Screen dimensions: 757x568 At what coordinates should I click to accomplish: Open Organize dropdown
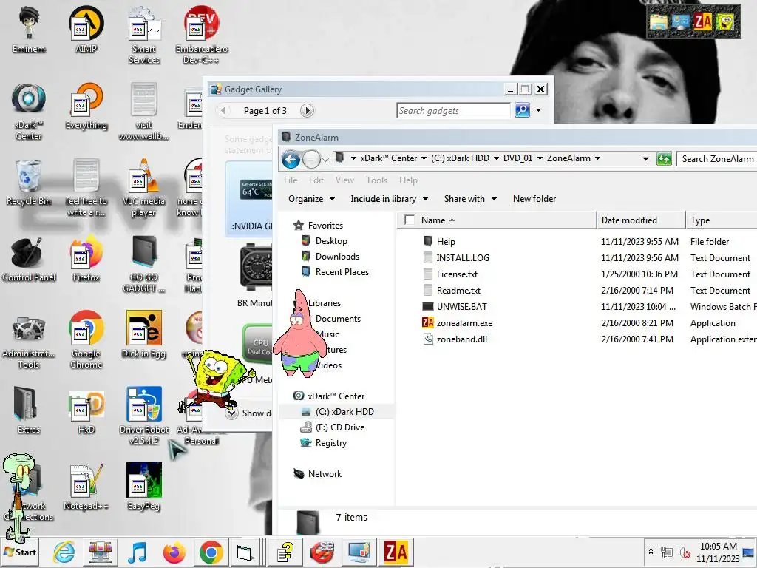pyautogui.click(x=311, y=199)
